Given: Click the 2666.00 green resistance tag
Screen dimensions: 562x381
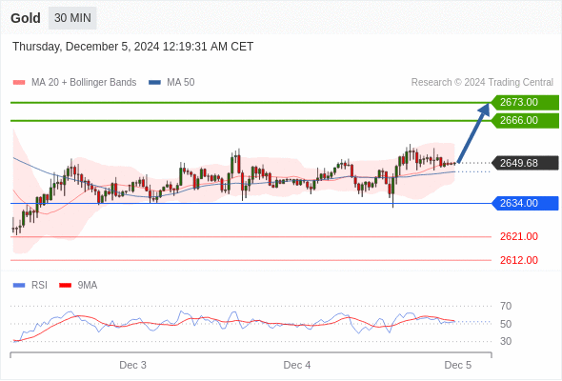Looking at the screenshot, I should (x=525, y=120).
